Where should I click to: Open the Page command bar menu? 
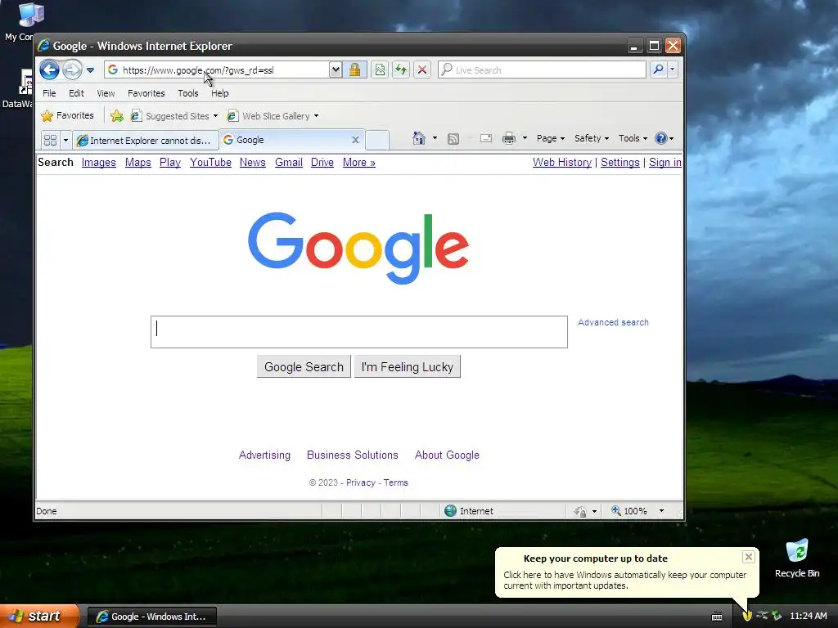click(551, 138)
